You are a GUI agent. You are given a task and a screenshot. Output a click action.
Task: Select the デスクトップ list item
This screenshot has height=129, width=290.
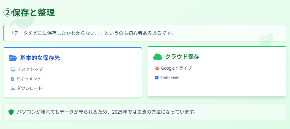click(30, 69)
